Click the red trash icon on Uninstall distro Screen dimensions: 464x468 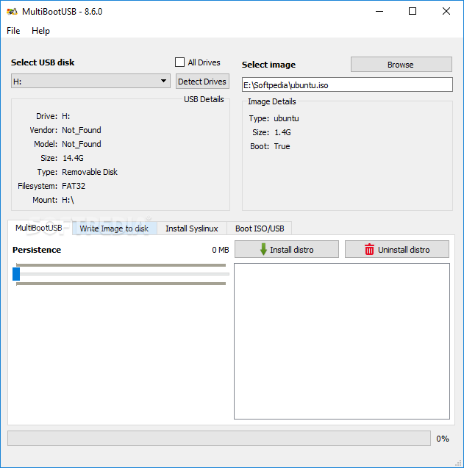(369, 249)
